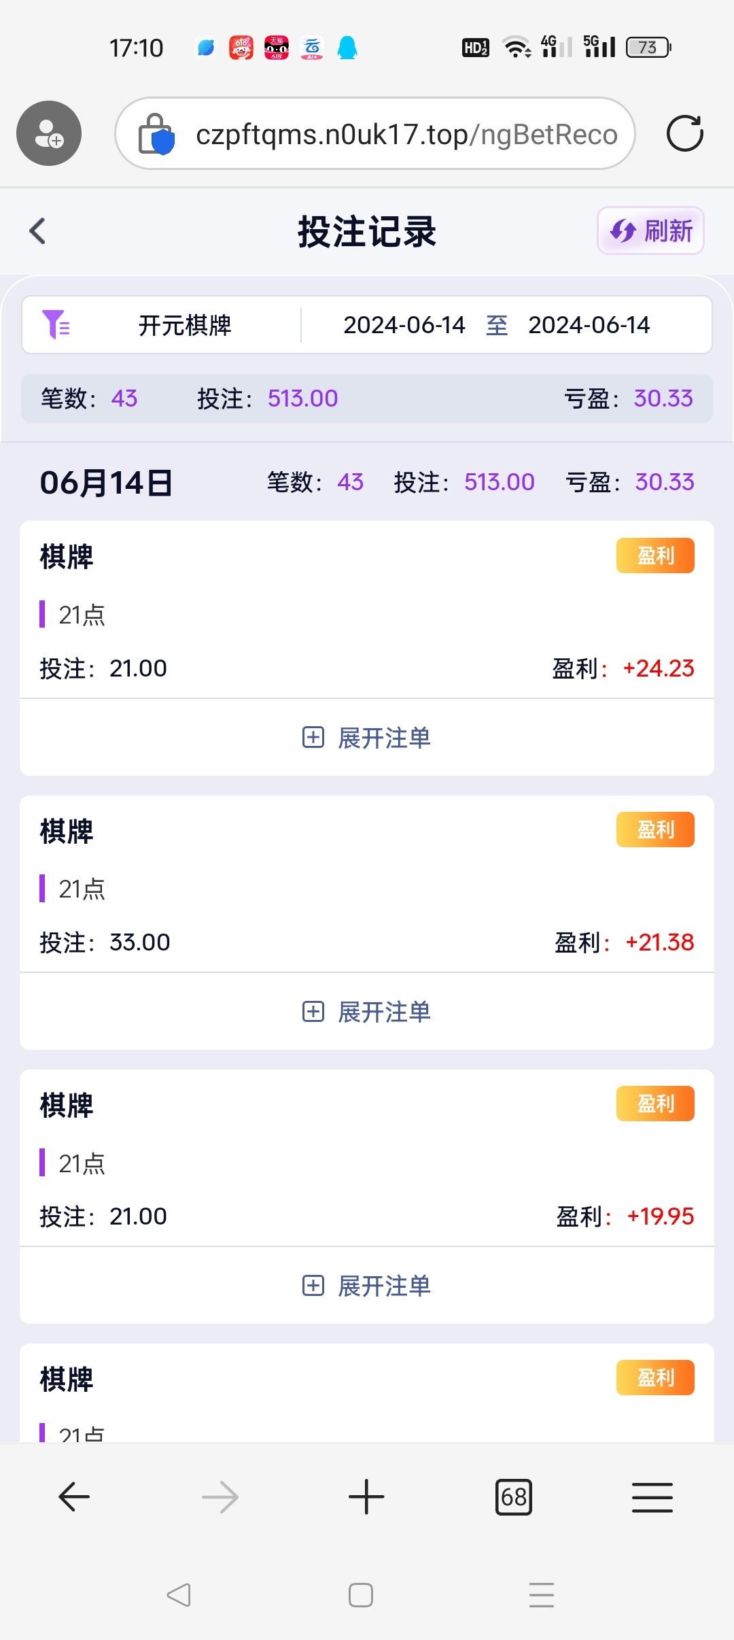
Task: Reload the page with browser refresh icon
Action: 684,133
